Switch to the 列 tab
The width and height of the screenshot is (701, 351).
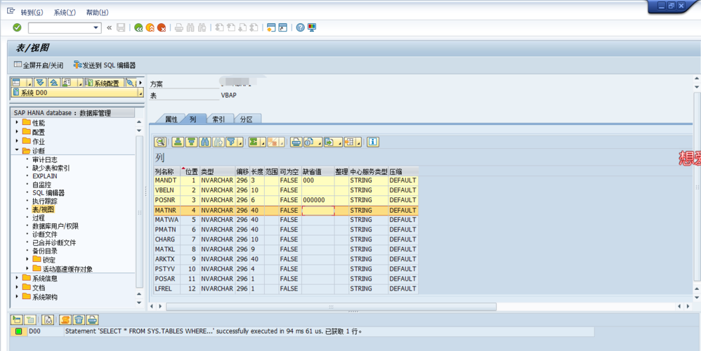(x=192, y=119)
